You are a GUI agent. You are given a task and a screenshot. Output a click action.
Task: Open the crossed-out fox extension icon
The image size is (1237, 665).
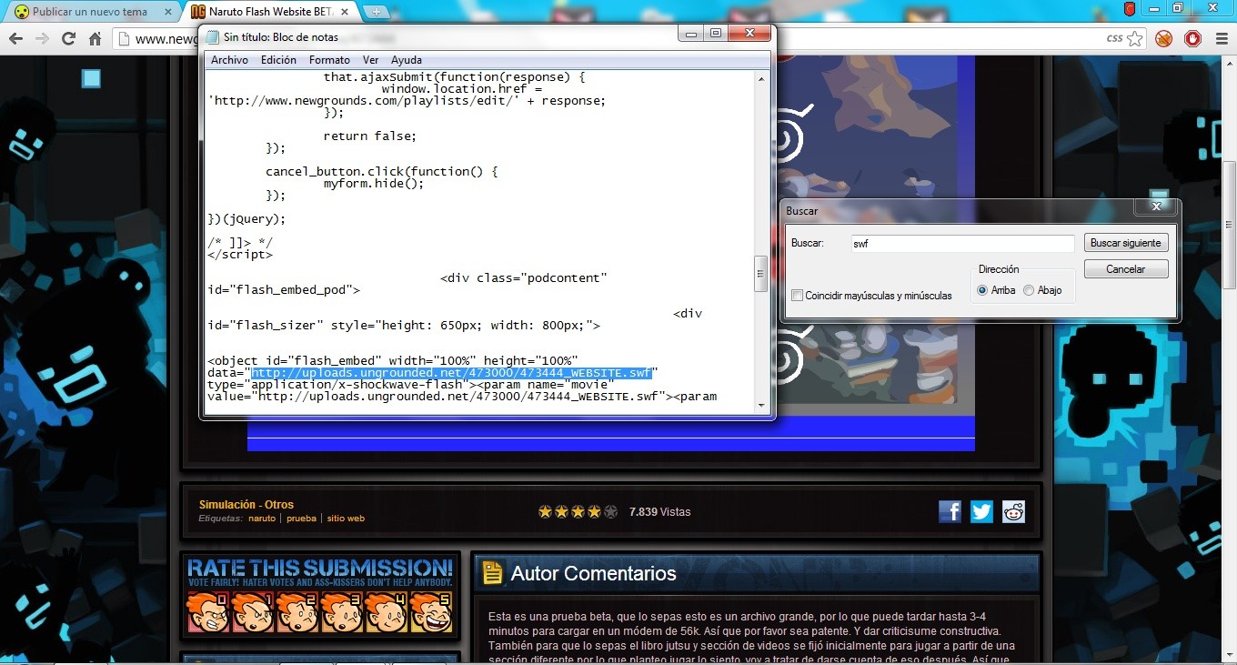(x=1163, y=38)
